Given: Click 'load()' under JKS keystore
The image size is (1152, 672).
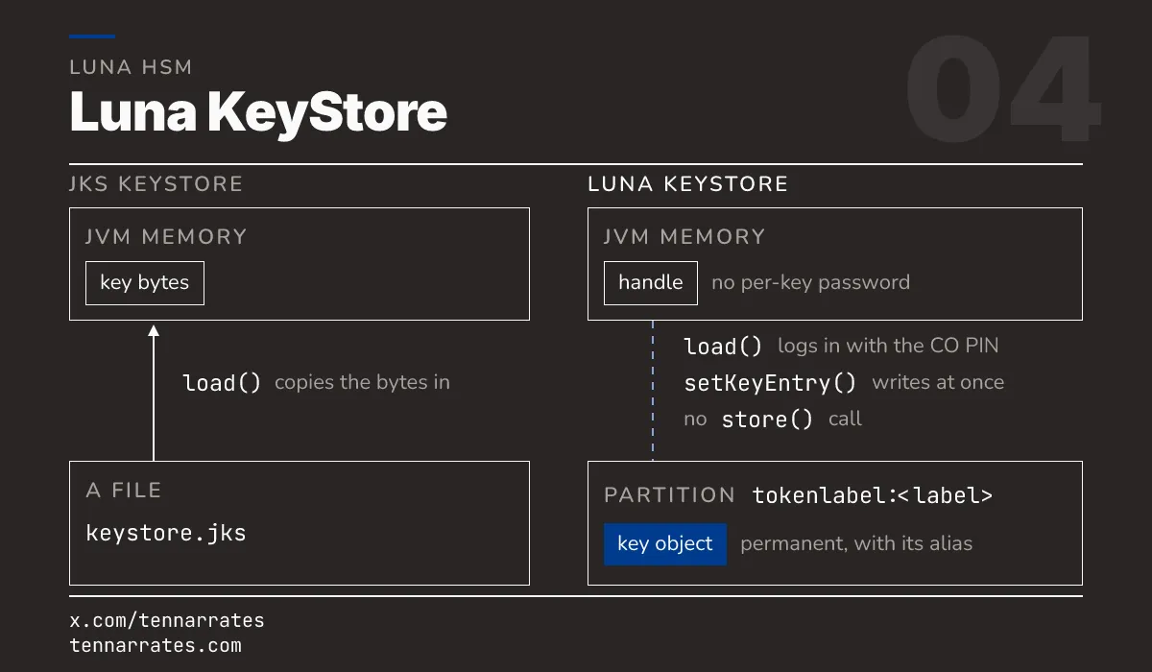Looking at the screenshot, I should [222, 383].
